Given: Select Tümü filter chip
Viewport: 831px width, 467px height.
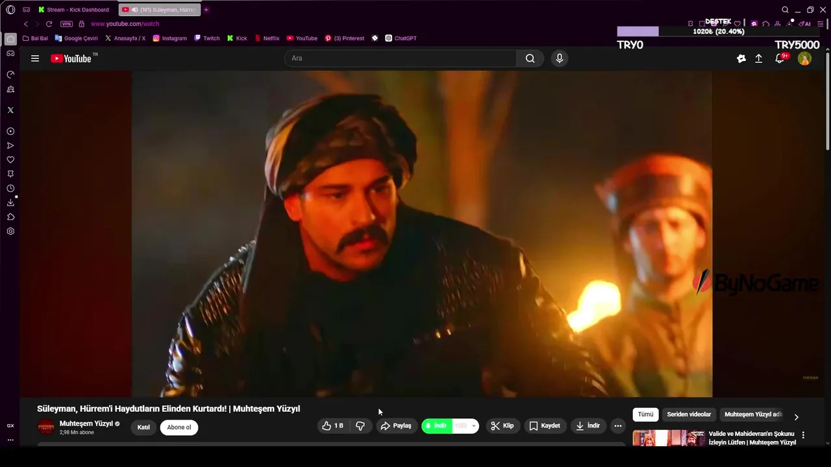Looking at the screenshot, I should click(645, 414).
